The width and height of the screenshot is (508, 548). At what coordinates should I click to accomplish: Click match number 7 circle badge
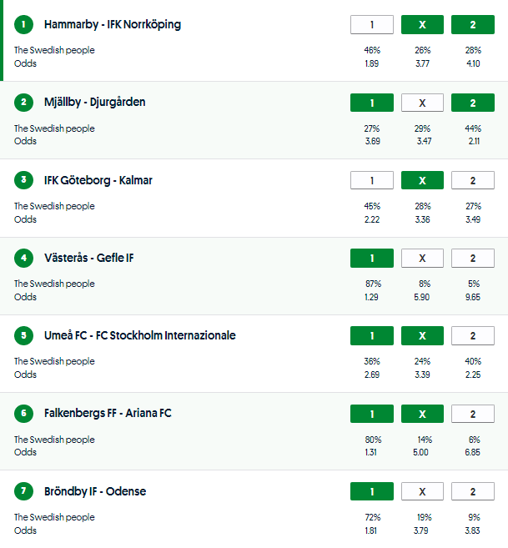pos(23,492)
